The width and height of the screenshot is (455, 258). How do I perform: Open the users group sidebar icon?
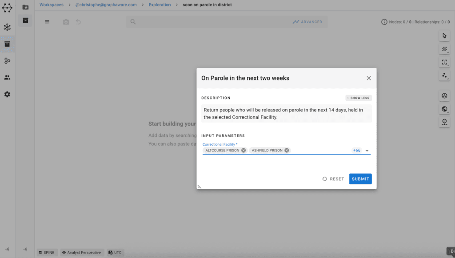tap(7, 77)
